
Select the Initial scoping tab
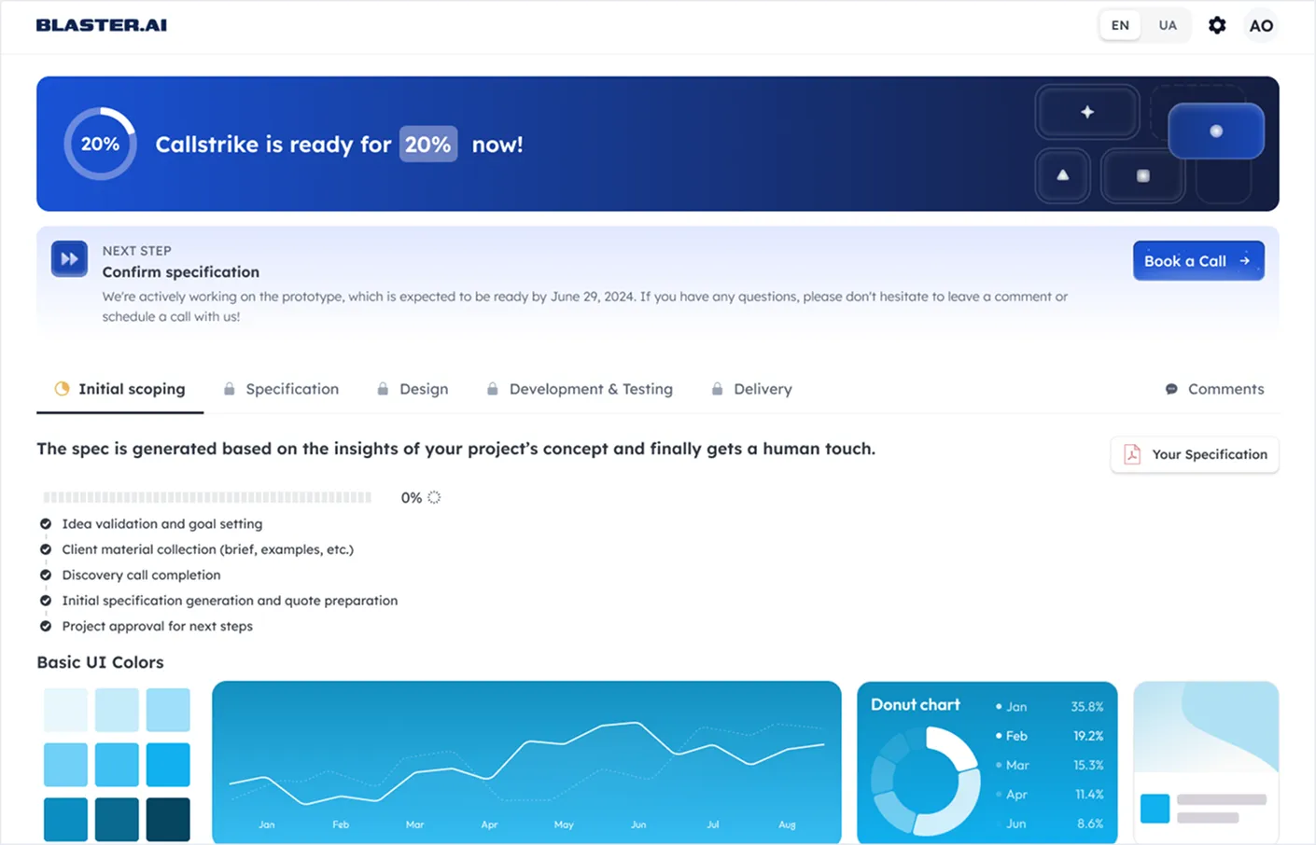120,389
